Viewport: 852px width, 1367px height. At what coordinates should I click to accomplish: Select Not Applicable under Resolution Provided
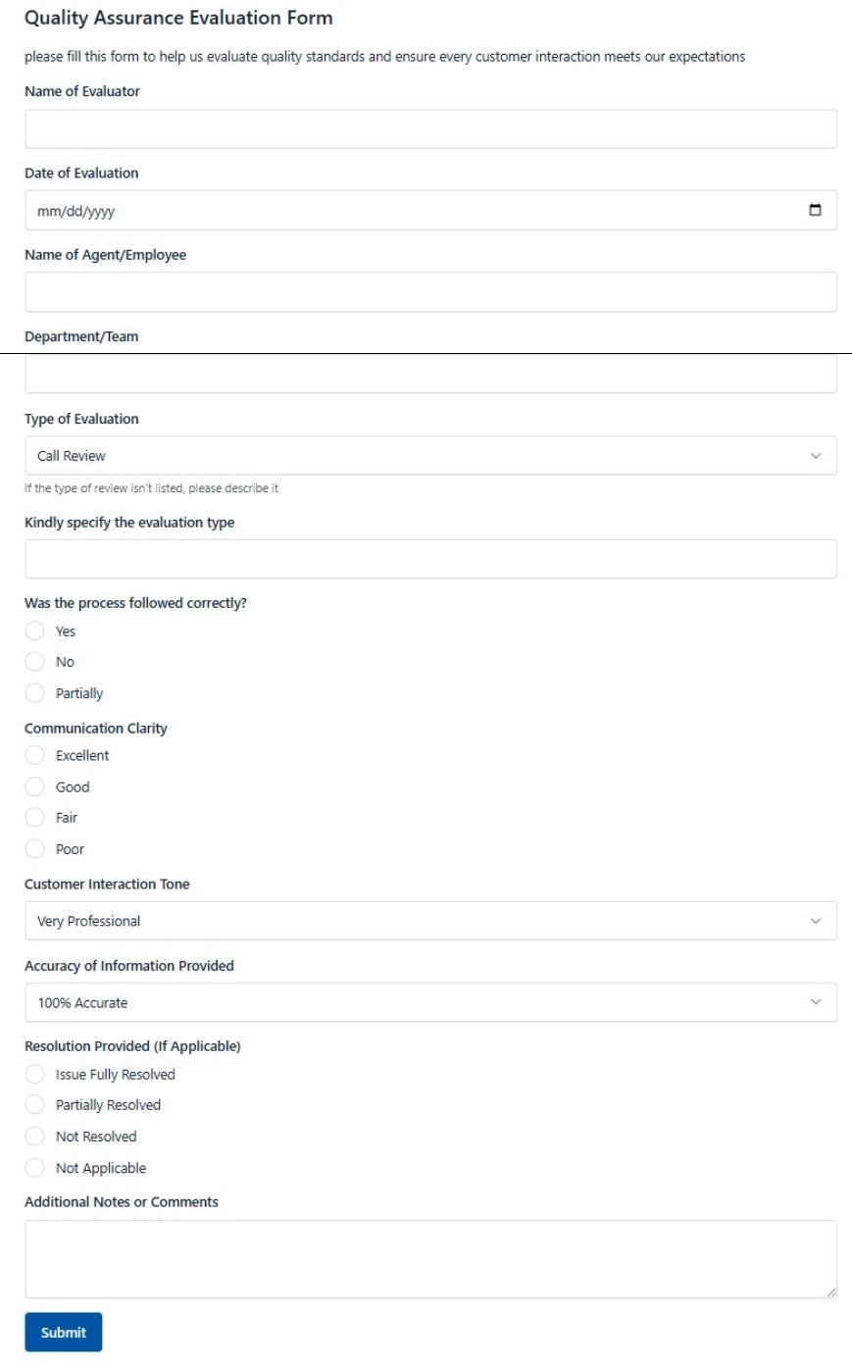35,1167
